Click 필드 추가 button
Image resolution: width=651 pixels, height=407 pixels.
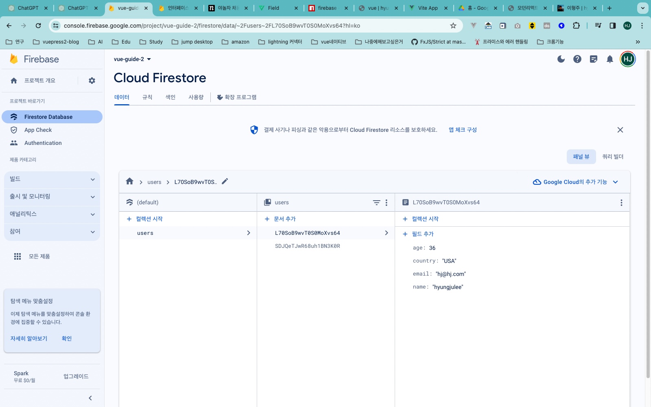coord(418,234)
